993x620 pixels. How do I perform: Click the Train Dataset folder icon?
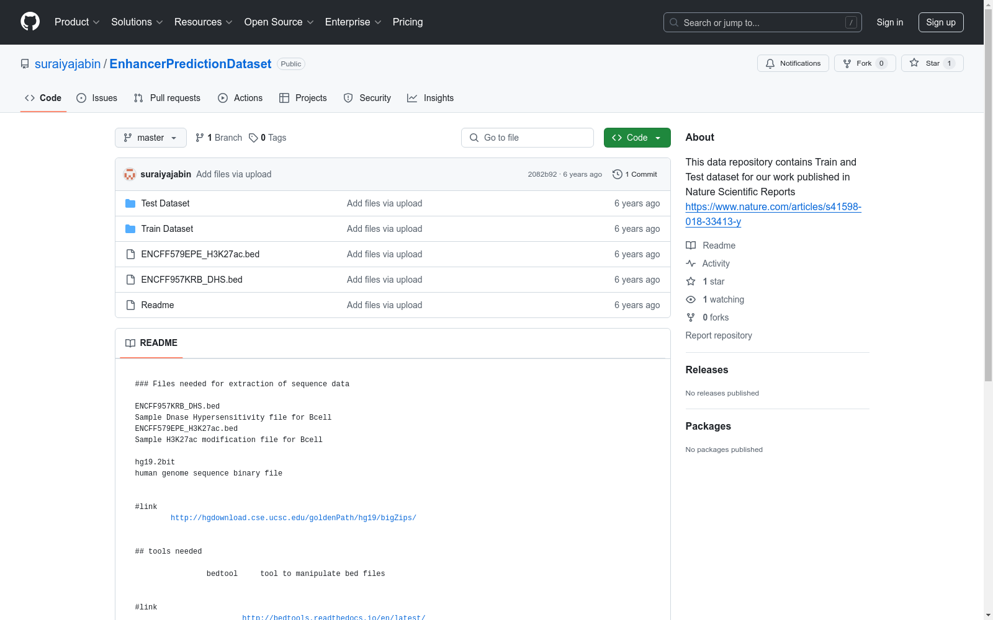tap(130, 229)
